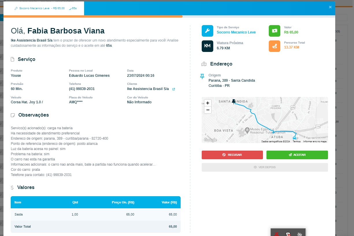The height and width of the screenshot is (236, 354).
Task: Click the plate AMQ**** text
Action: (76, 102)
